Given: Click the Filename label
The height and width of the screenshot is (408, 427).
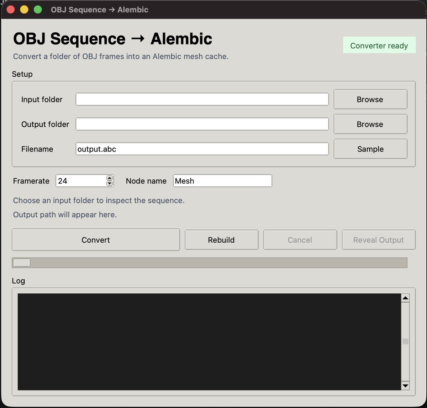Looking at the screenshot, I should [x=37, y=149].
